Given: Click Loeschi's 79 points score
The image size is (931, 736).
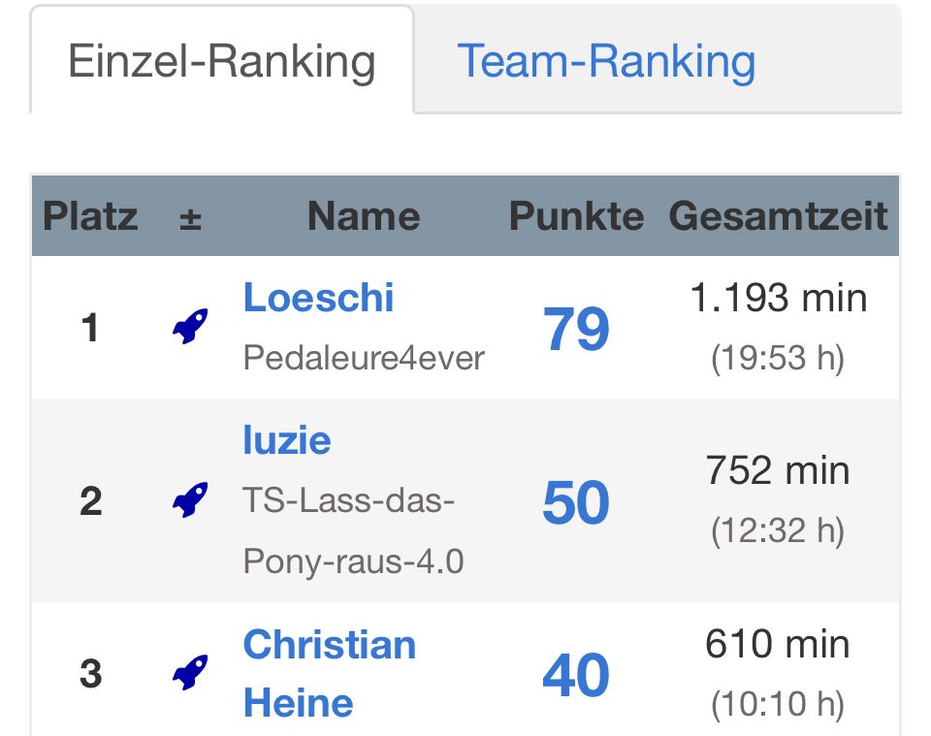Looking at the screenshot, I should pos(576,330).
